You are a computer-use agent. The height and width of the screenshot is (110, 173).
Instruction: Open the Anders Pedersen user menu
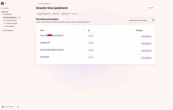click(x=8, y=107)
